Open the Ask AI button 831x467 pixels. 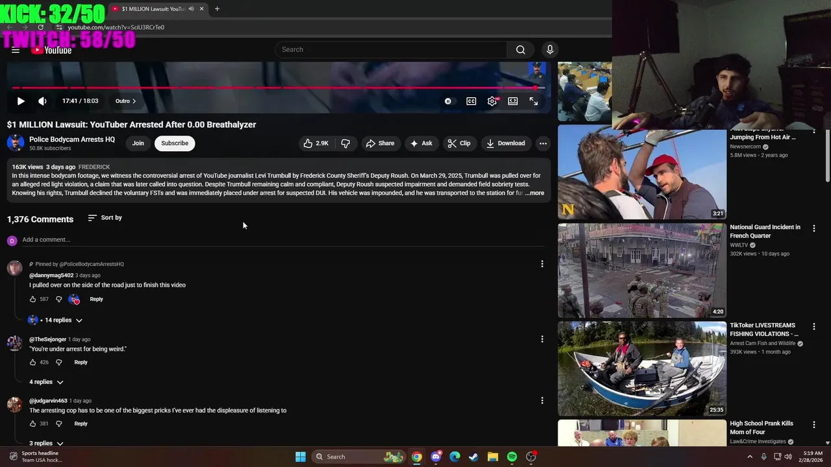point(421,143)
